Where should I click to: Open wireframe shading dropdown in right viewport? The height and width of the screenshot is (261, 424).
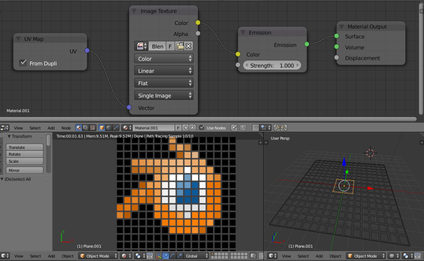(394, 256)
